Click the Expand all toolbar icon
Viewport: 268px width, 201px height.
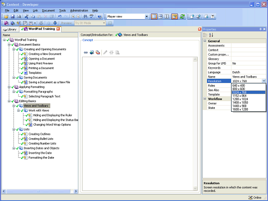click(73, 16)
